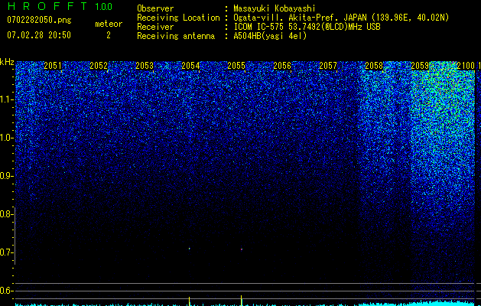This screenshot has height=306, width=481.
Task: Click the 2054 time marker
Action: point(190,66)
